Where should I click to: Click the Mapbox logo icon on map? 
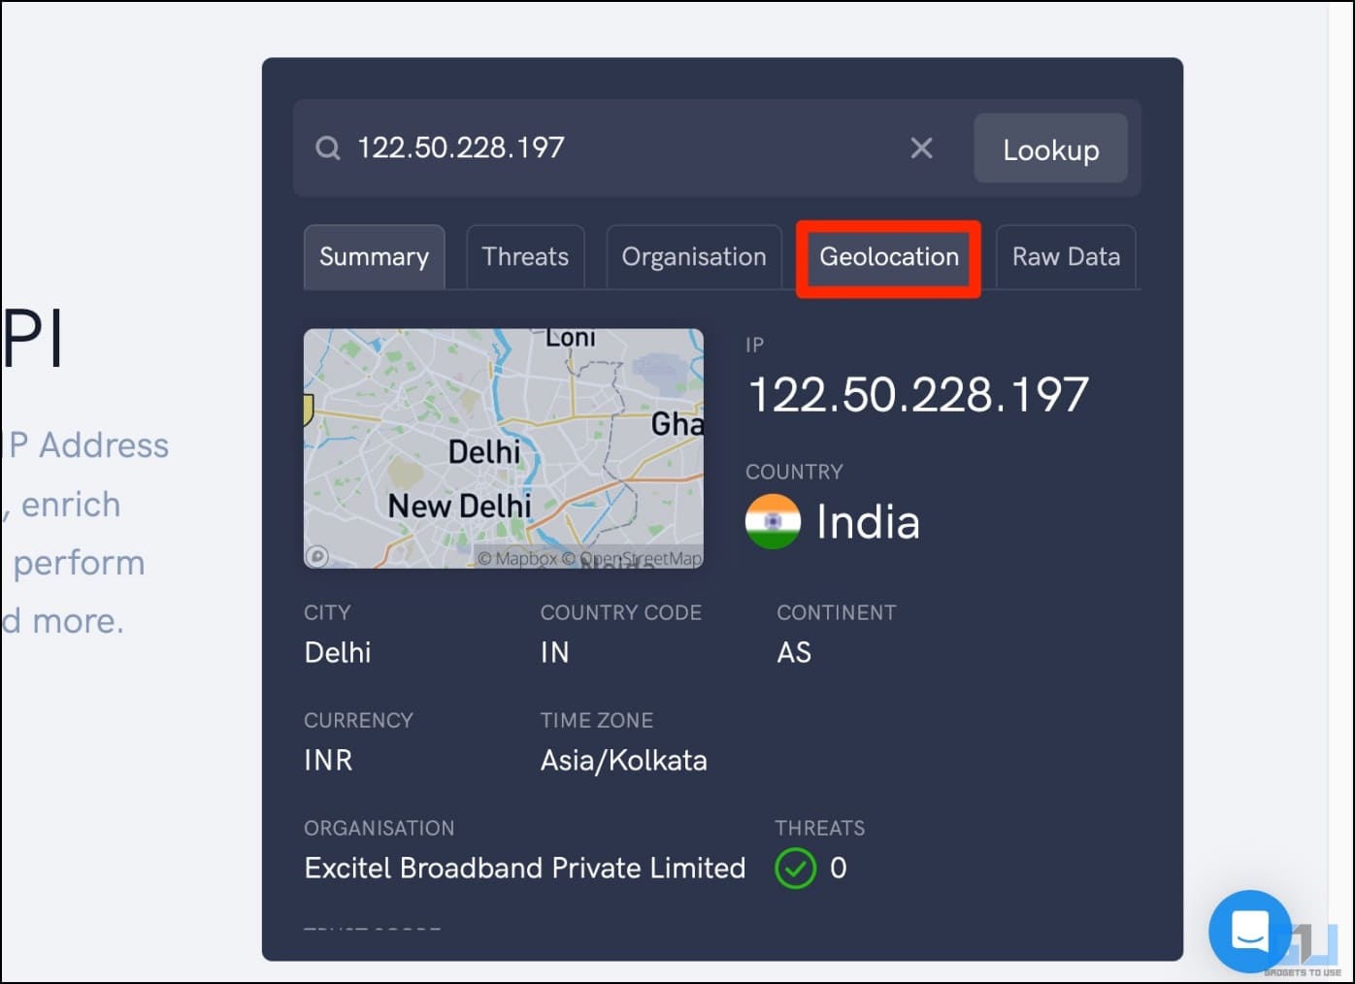pos(316,557)
